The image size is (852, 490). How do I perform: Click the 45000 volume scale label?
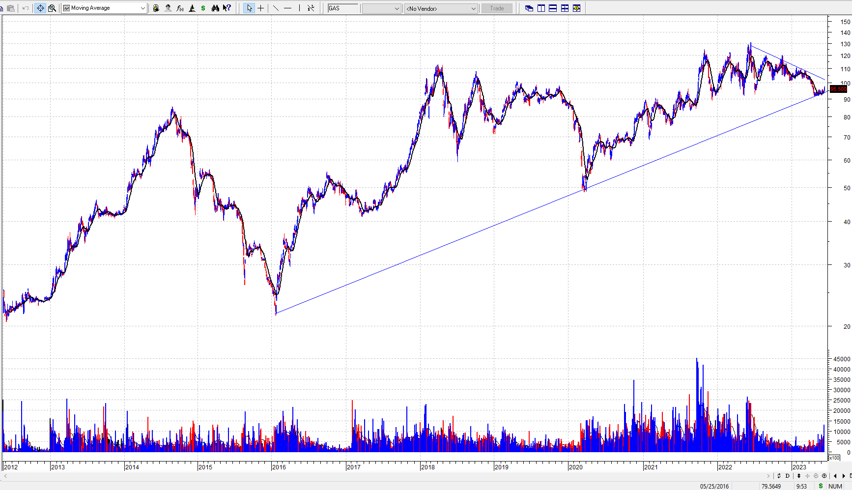click(x=842, y=359)
